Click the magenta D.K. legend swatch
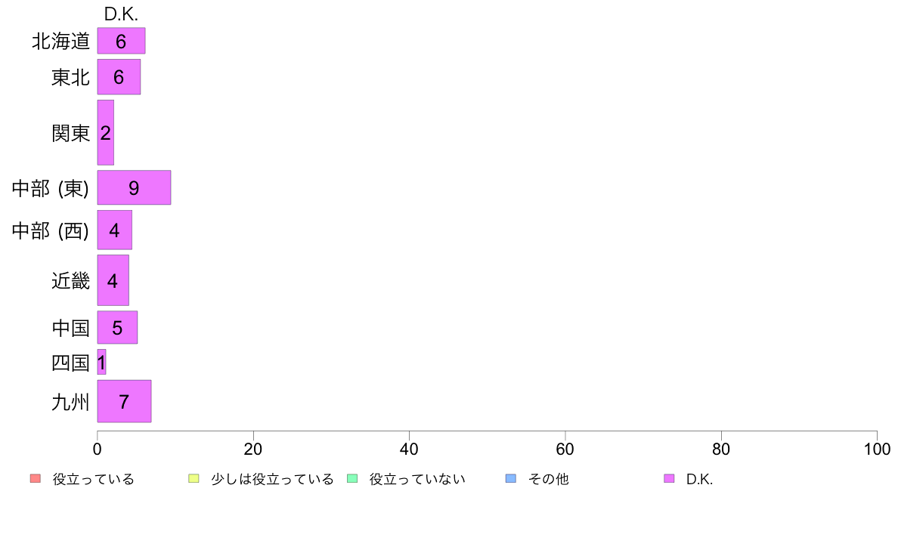Screen dimensions: 898x556 [x=669, y=479]
